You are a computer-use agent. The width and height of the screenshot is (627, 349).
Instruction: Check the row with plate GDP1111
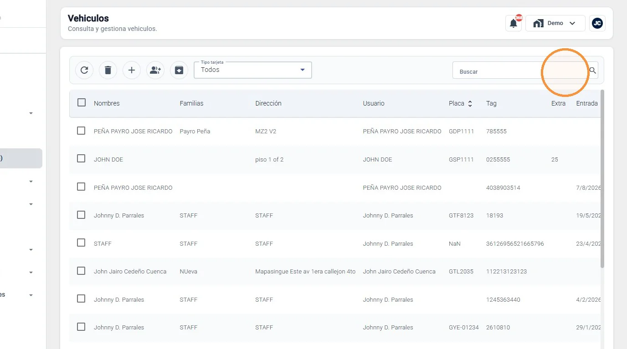[81, 131]
